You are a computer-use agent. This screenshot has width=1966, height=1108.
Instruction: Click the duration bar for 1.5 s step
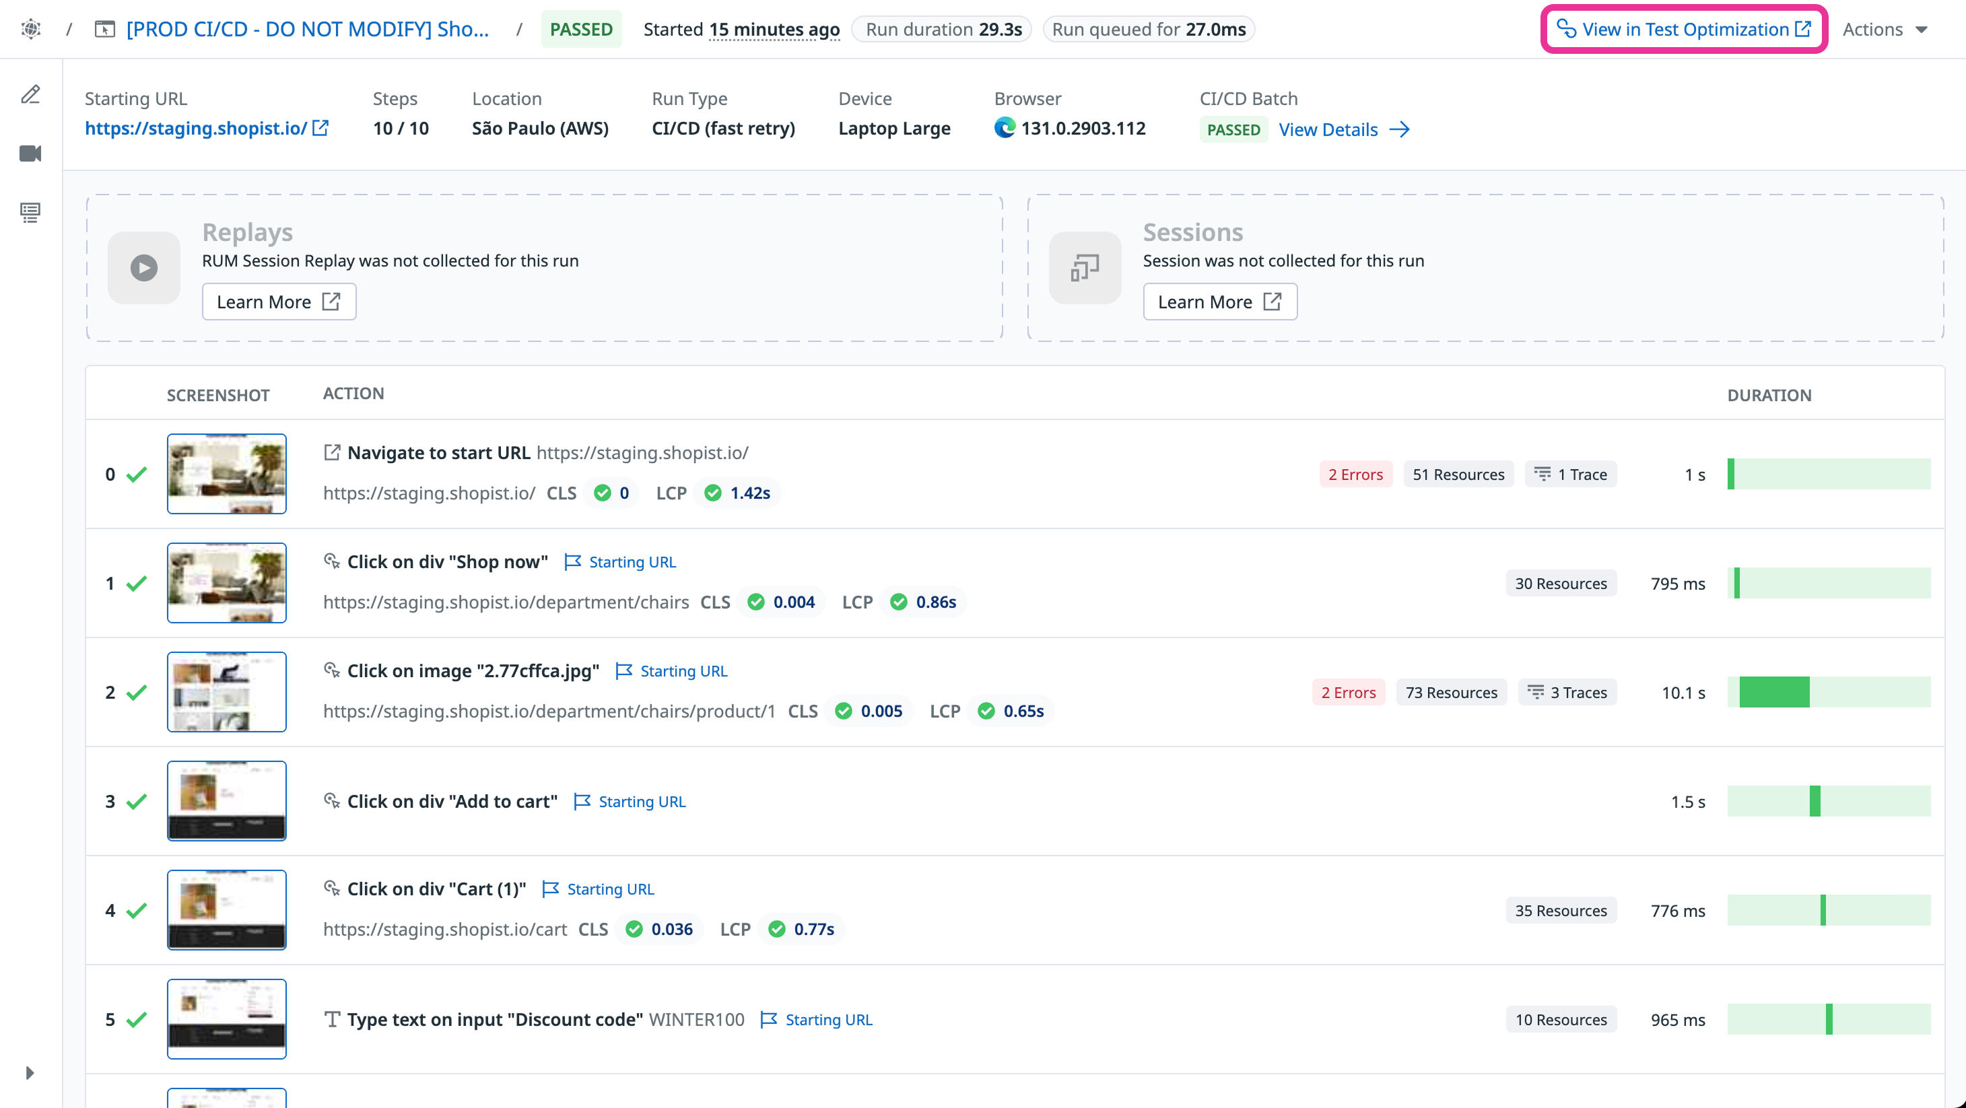1829,801
